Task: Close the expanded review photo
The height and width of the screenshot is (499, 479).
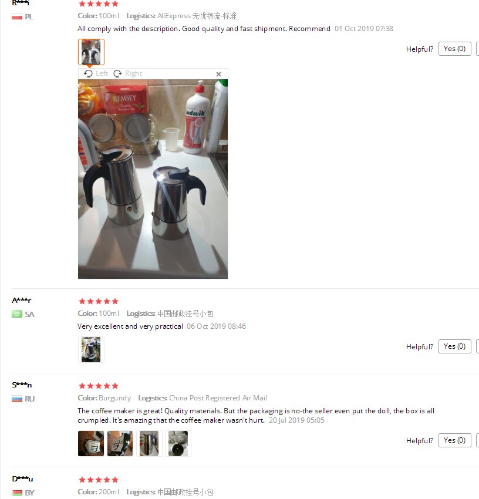Action: 218,74
